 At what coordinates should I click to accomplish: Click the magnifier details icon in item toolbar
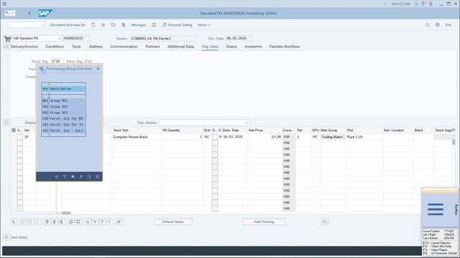coord(14,221)
